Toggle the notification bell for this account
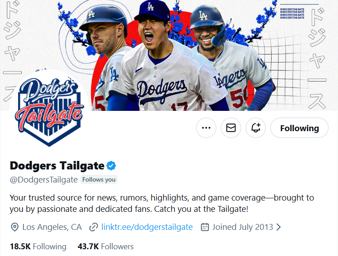This screenshot has height=256, width=338. (x=256, y=128)
